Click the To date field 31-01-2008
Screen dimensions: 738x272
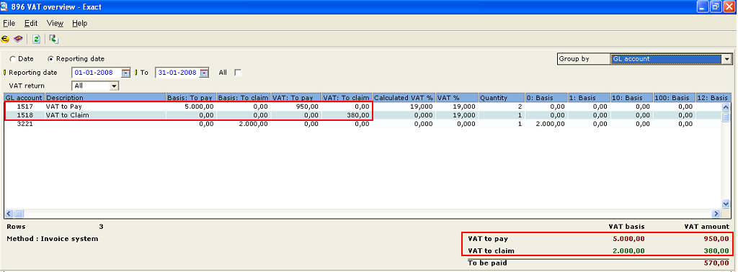click(177, 73)
